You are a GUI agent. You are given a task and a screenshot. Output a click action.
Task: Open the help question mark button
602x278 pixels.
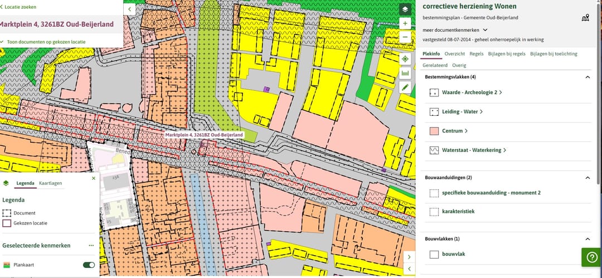pyautogui.click(x=591, y=257)
